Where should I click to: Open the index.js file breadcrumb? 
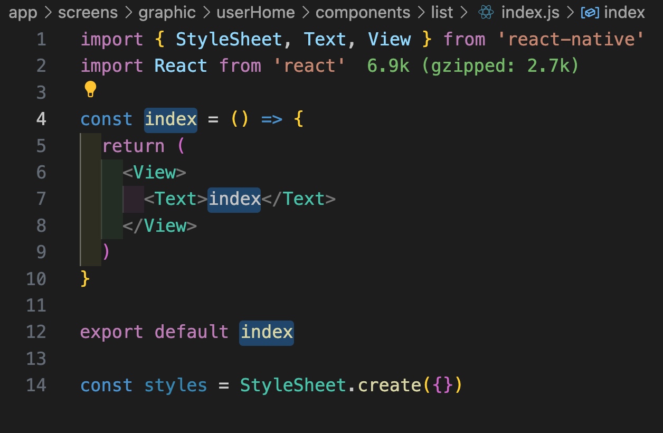coord(529,12)
